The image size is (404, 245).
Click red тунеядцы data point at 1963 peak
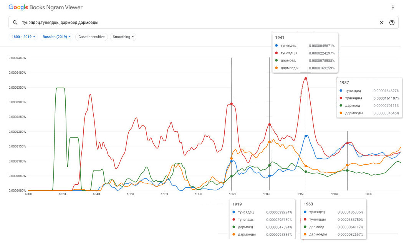click(x=306, y=78)
